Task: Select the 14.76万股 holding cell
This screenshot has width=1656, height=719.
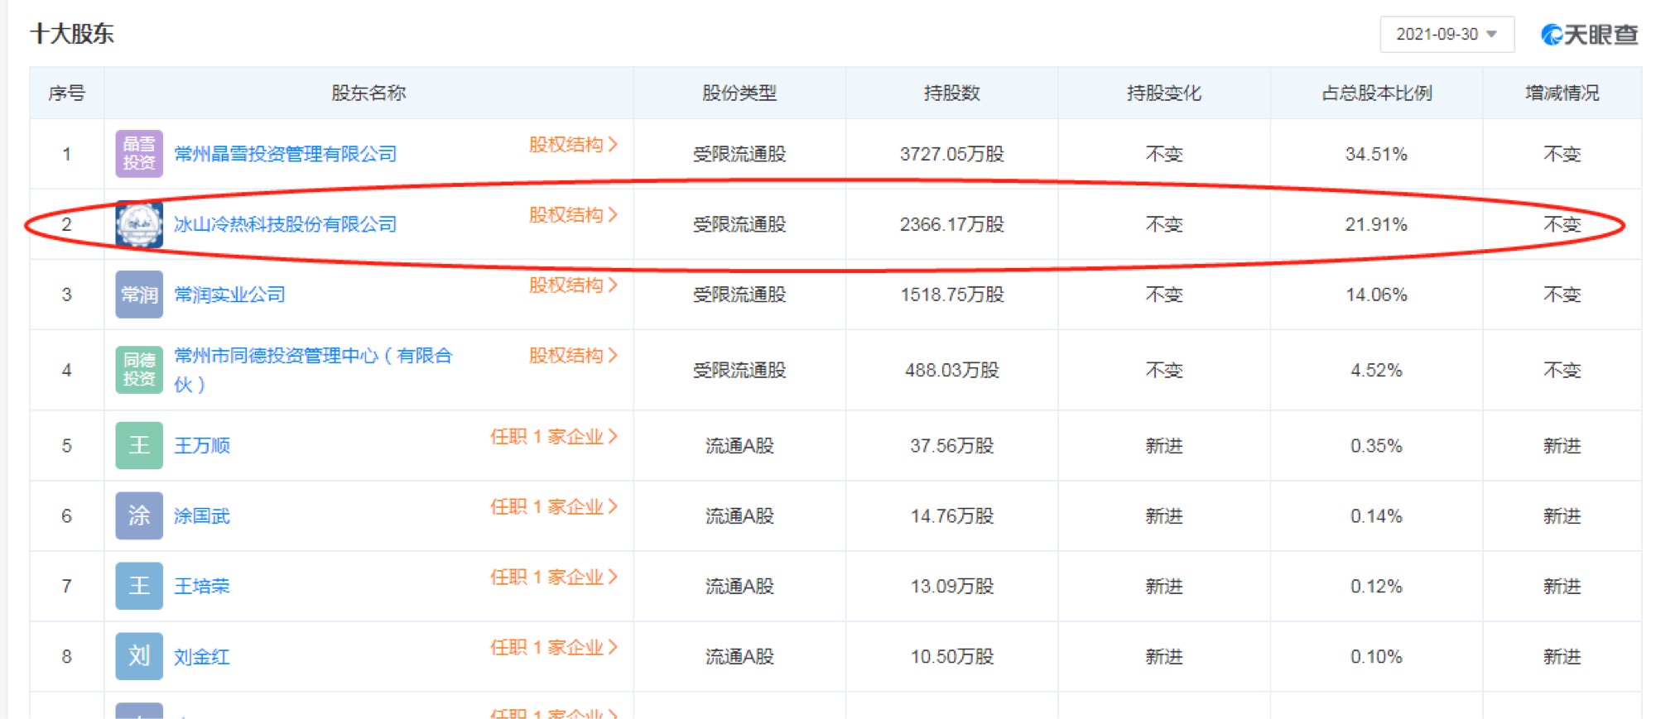Action: pyautogui.click(x=952, y=516)
